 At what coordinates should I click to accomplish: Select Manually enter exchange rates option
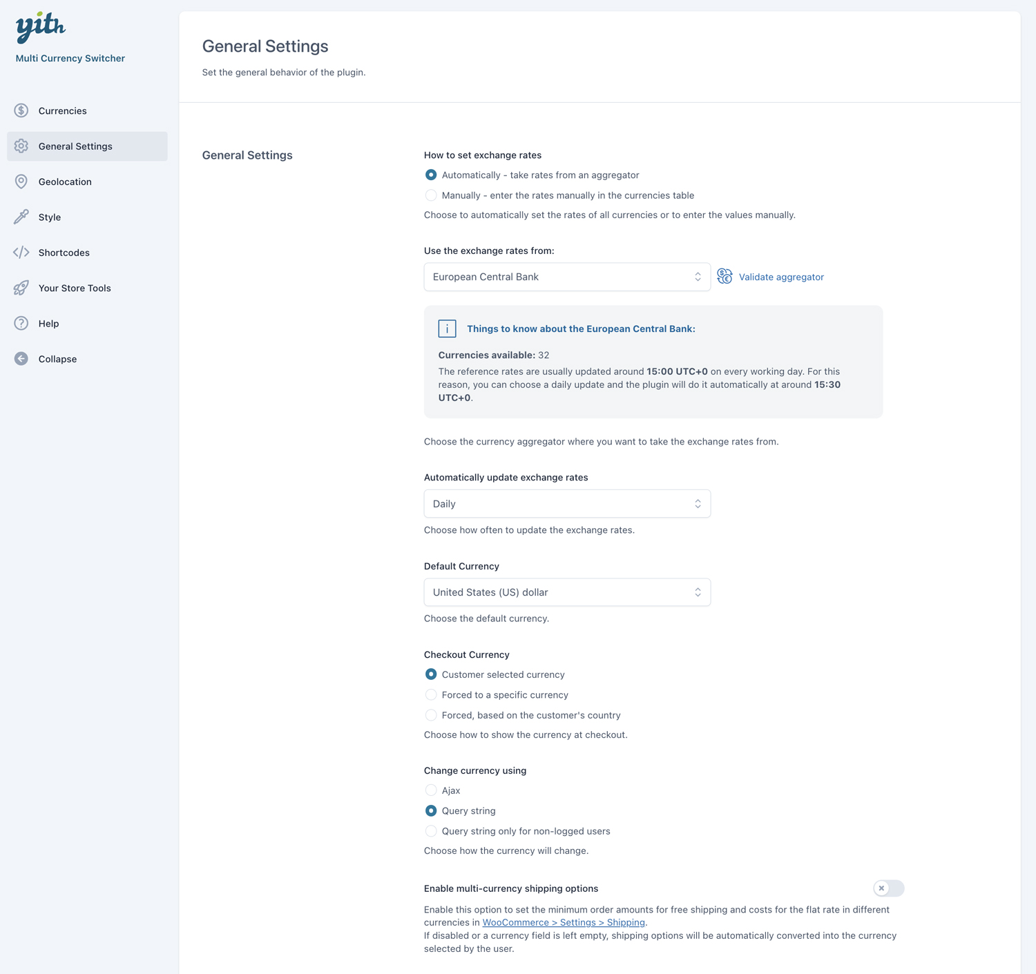(x=431, y=195)
